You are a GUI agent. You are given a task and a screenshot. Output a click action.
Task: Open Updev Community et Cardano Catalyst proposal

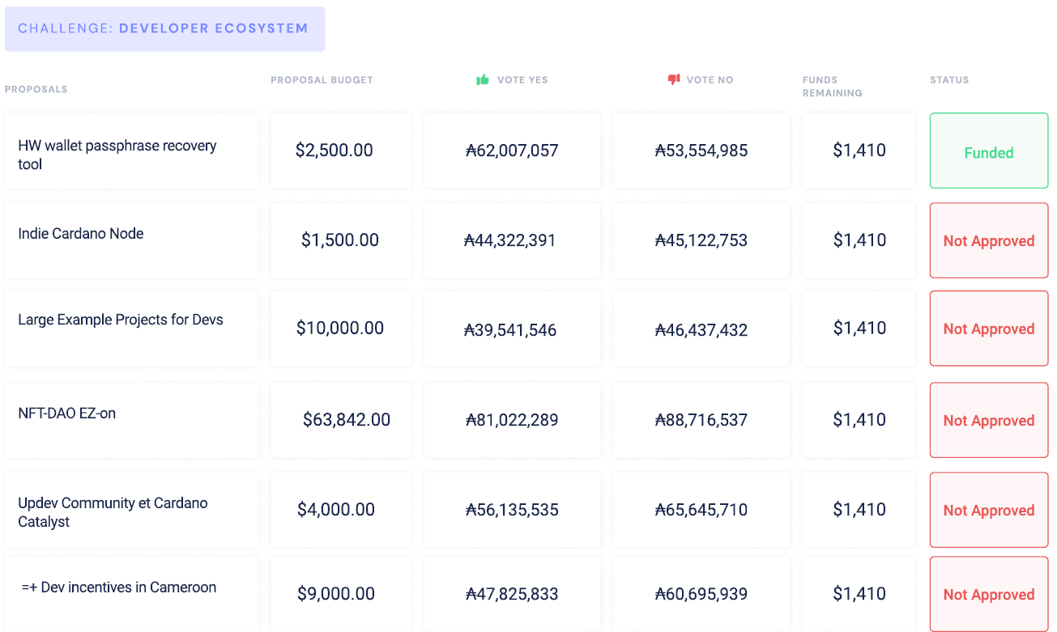[x=113, y=512]
